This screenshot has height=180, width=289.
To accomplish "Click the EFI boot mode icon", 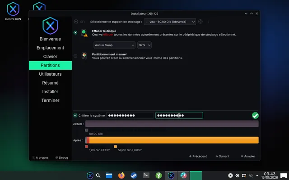I will pyautogui.click(x=76, y=22).
